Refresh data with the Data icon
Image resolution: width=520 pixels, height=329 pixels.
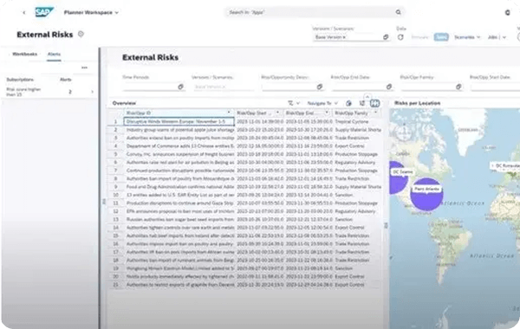coord(400,37)
